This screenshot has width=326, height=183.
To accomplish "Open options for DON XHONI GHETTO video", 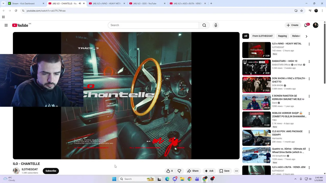I will coord(309,79).
